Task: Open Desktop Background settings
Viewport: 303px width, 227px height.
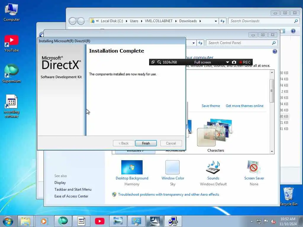Action: 132,173
